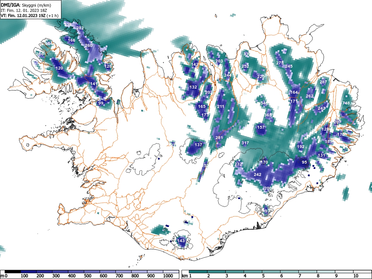372x279 pixels.
Task: Select the 262 visibility label
Action: 310,96
